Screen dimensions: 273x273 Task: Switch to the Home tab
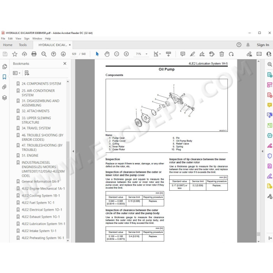(8, 45)
